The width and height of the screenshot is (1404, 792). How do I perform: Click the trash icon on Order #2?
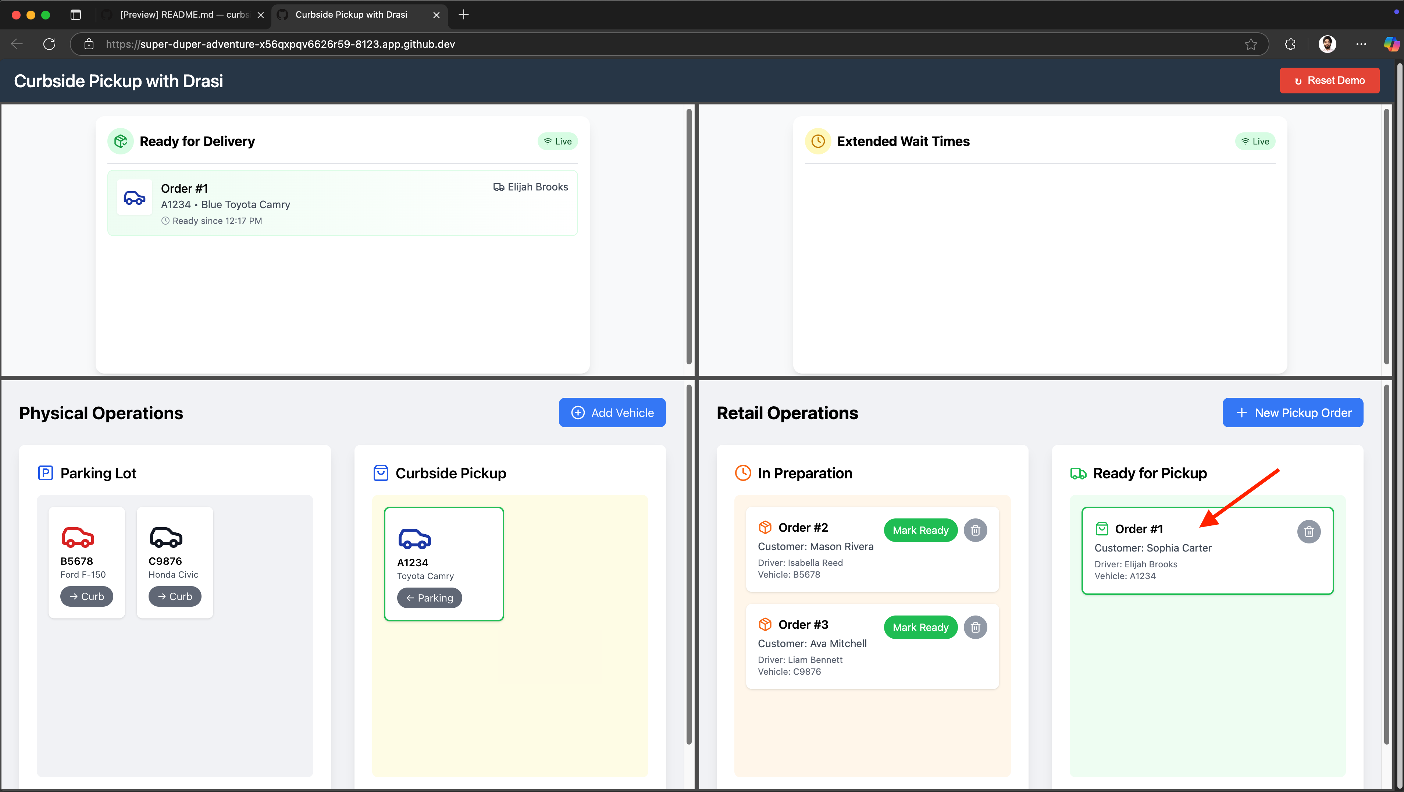point(976,530)
